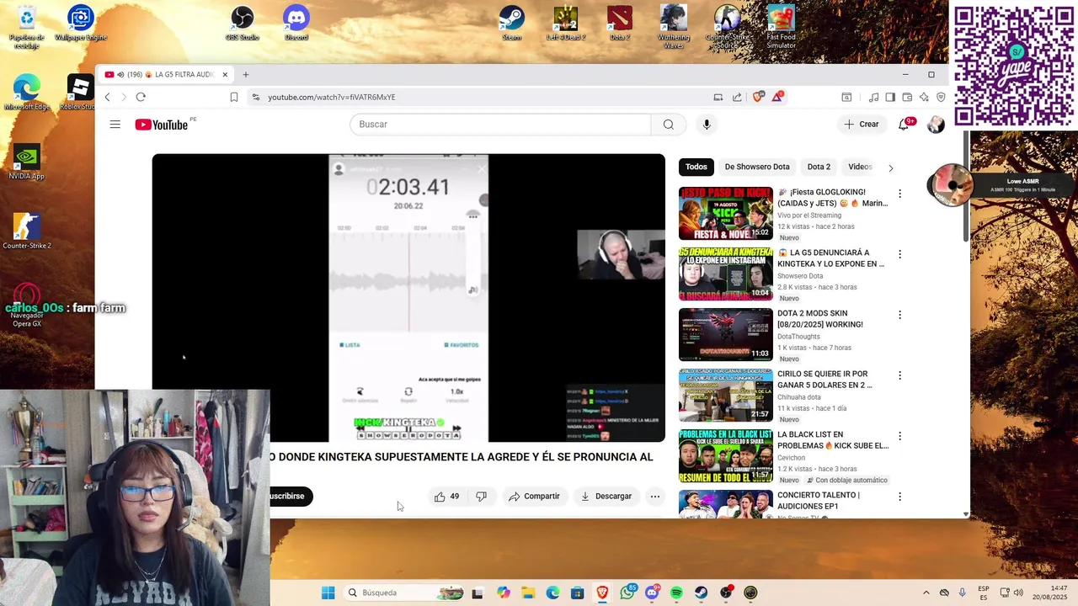
Task: Dislike the video with thumbs-down
Action: click(481, 497)
